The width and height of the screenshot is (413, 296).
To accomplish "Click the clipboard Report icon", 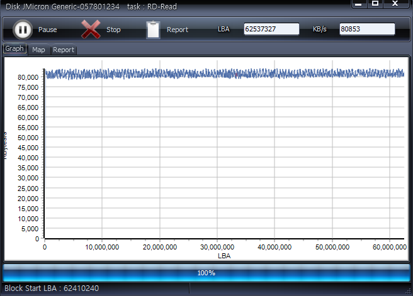I will click(x=153, y=30).
